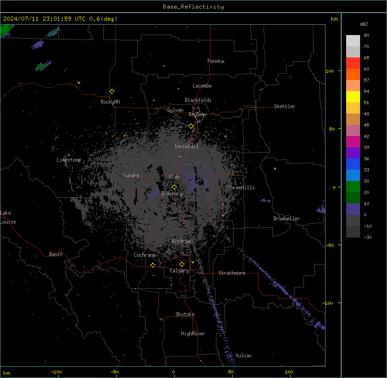Select the Banff town label
The width and height of the screenshot is (387, 378).
(56, 255)
